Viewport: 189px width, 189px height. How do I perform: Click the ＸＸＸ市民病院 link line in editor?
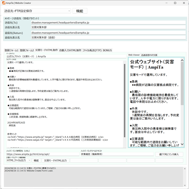tap(57, 140)
